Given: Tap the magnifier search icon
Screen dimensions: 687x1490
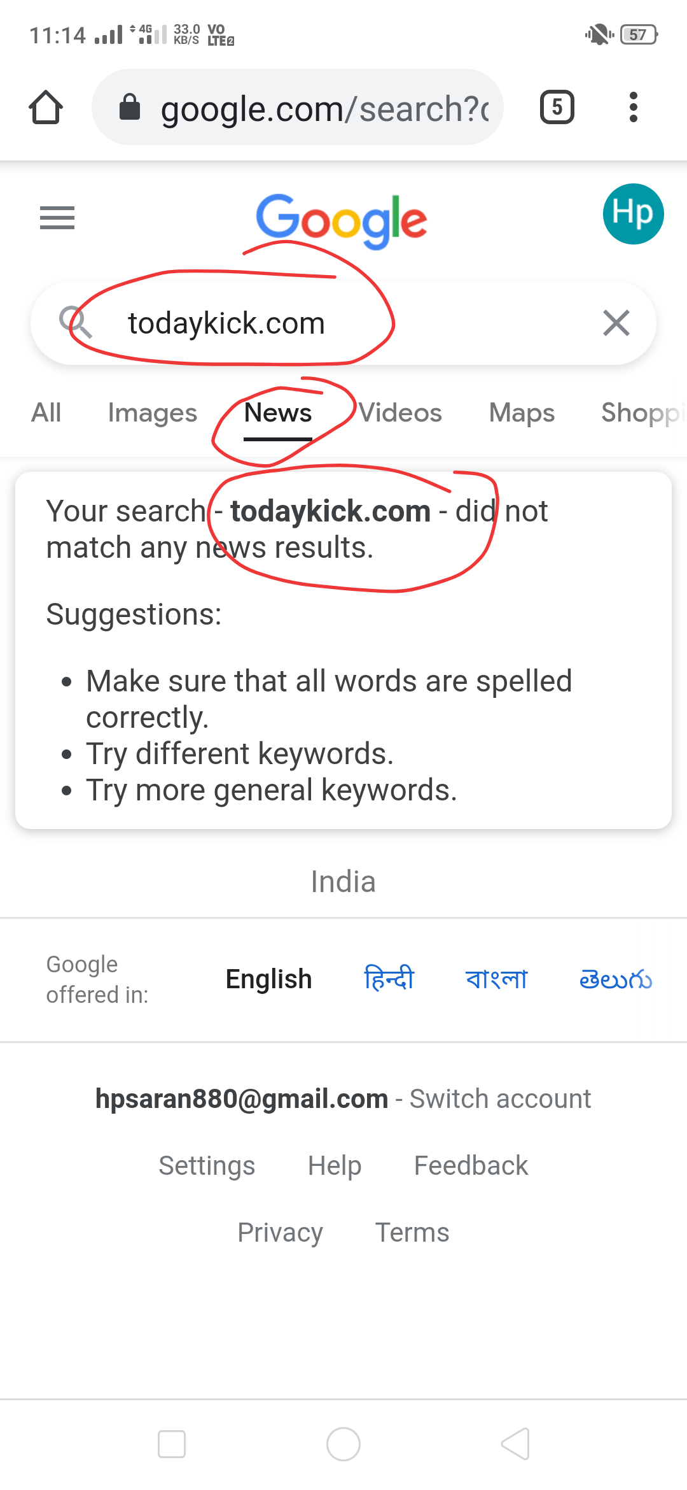Looking at the screenshot, I should 75,322.
